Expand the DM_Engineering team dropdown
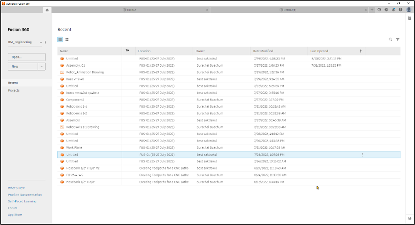The width and height of the screenshot is (415, 225). [41, 42]
